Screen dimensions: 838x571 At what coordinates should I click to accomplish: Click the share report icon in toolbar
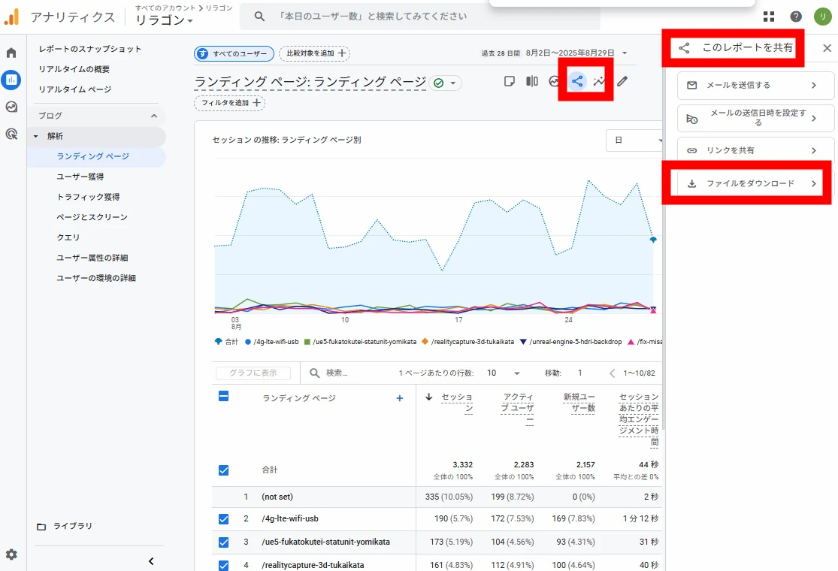[x=577, y=81]
